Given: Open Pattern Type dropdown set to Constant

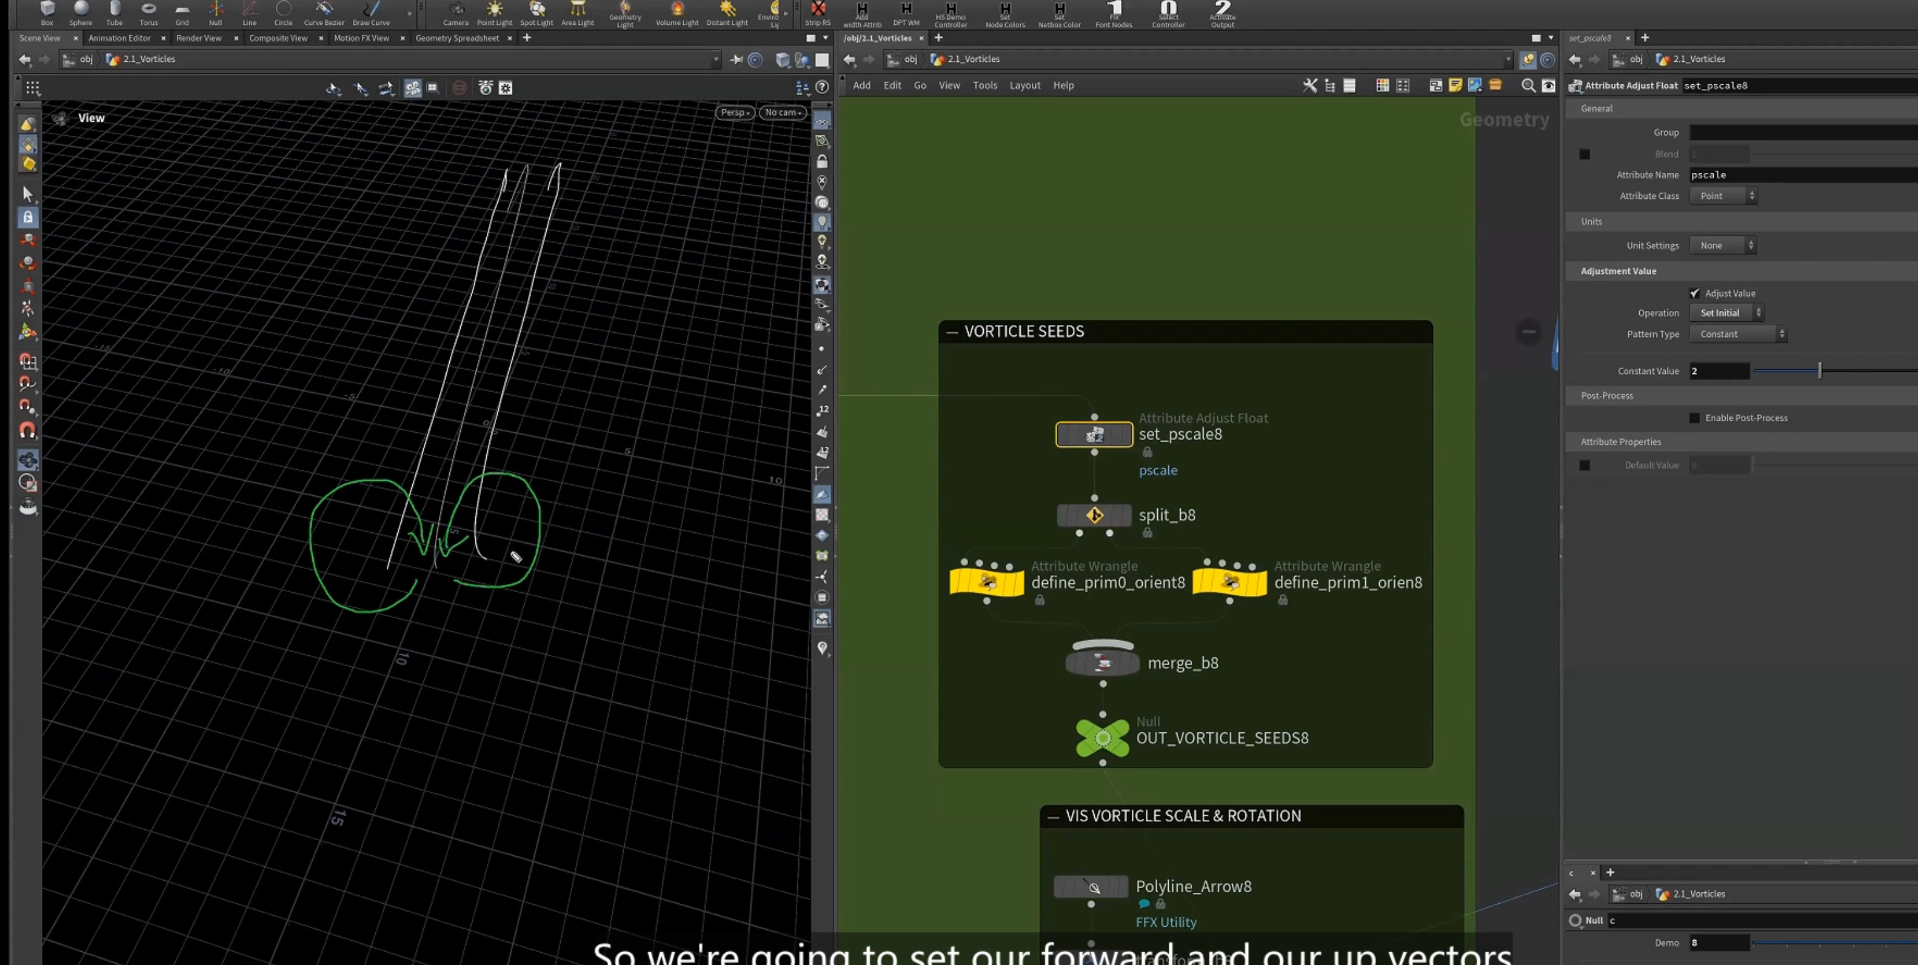Looking at the screenshot, I should (1738, 335).
